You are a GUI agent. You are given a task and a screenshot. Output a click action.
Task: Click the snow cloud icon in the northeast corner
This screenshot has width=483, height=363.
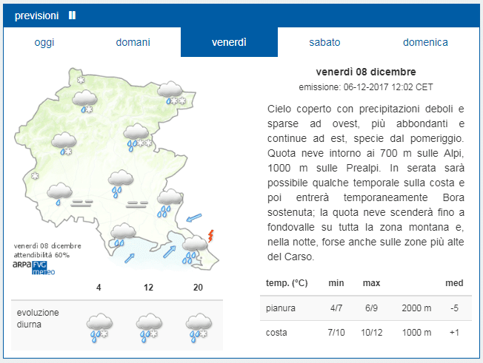[171, 92]
